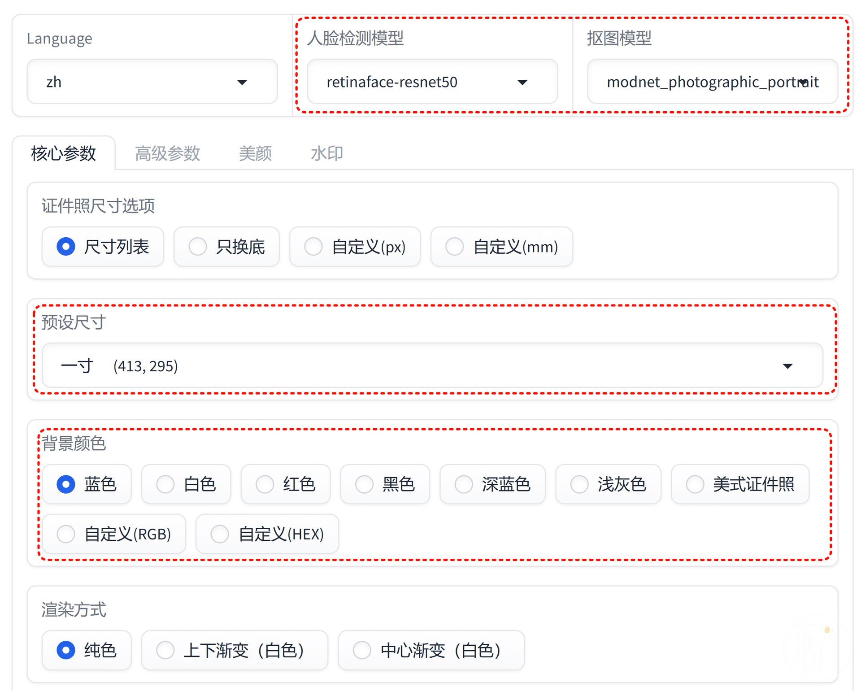This screenshot has width=861, height=691.
Task: Switch to the 美颜 tab
Action: (x=255, y=153)
